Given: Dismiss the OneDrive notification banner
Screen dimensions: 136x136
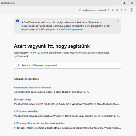Looking at the screenshot, I should pyautogui.click(x=118, y=21).
